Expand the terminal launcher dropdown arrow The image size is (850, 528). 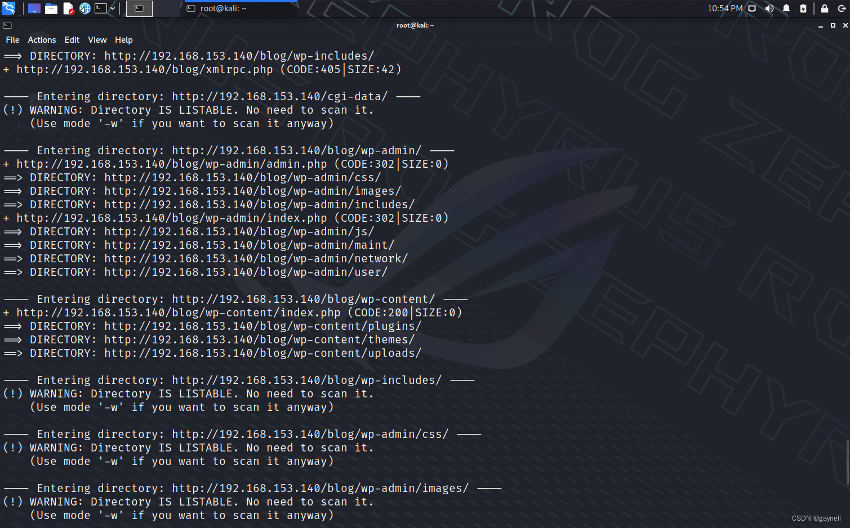(113, 8)
